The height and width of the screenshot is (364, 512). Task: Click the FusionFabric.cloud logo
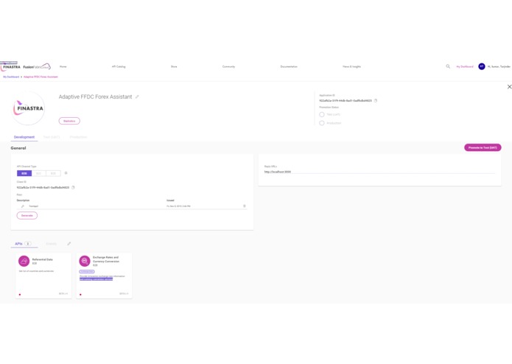37,66
